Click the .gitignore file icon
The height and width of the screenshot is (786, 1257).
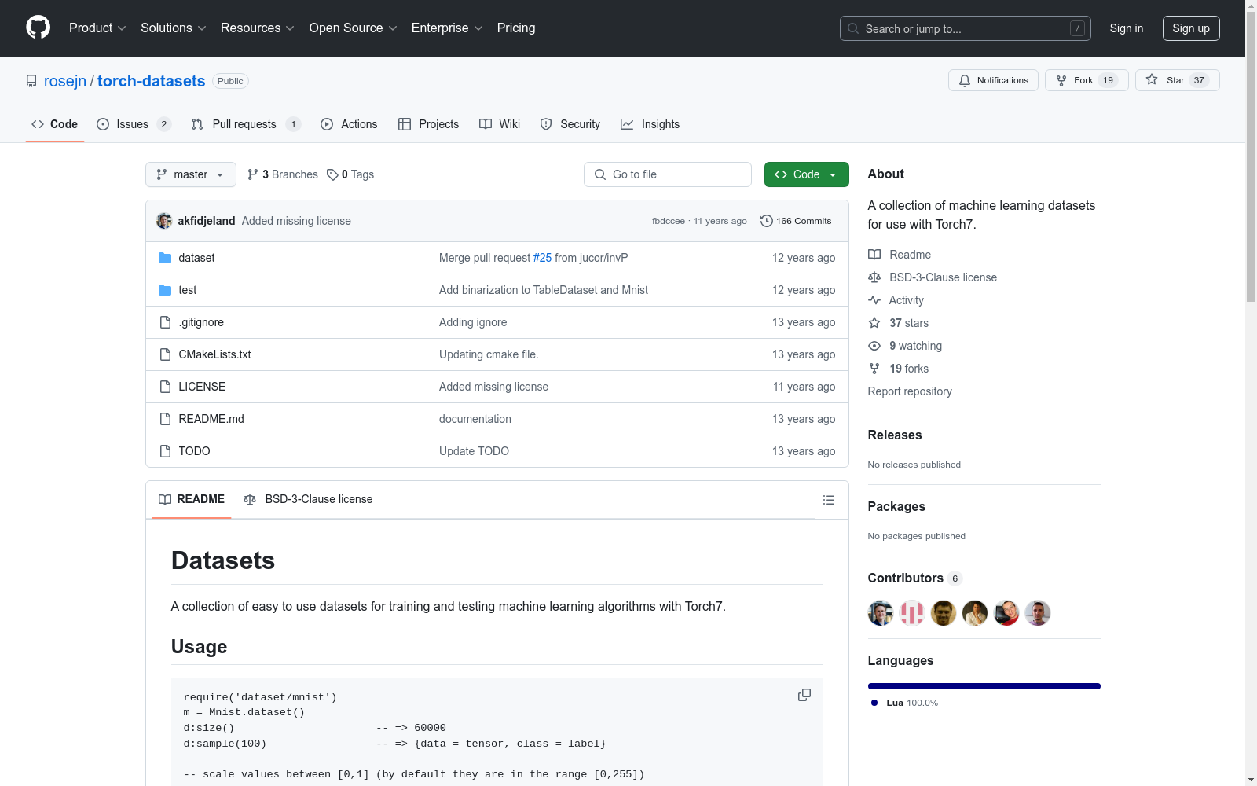coord(165,322)
